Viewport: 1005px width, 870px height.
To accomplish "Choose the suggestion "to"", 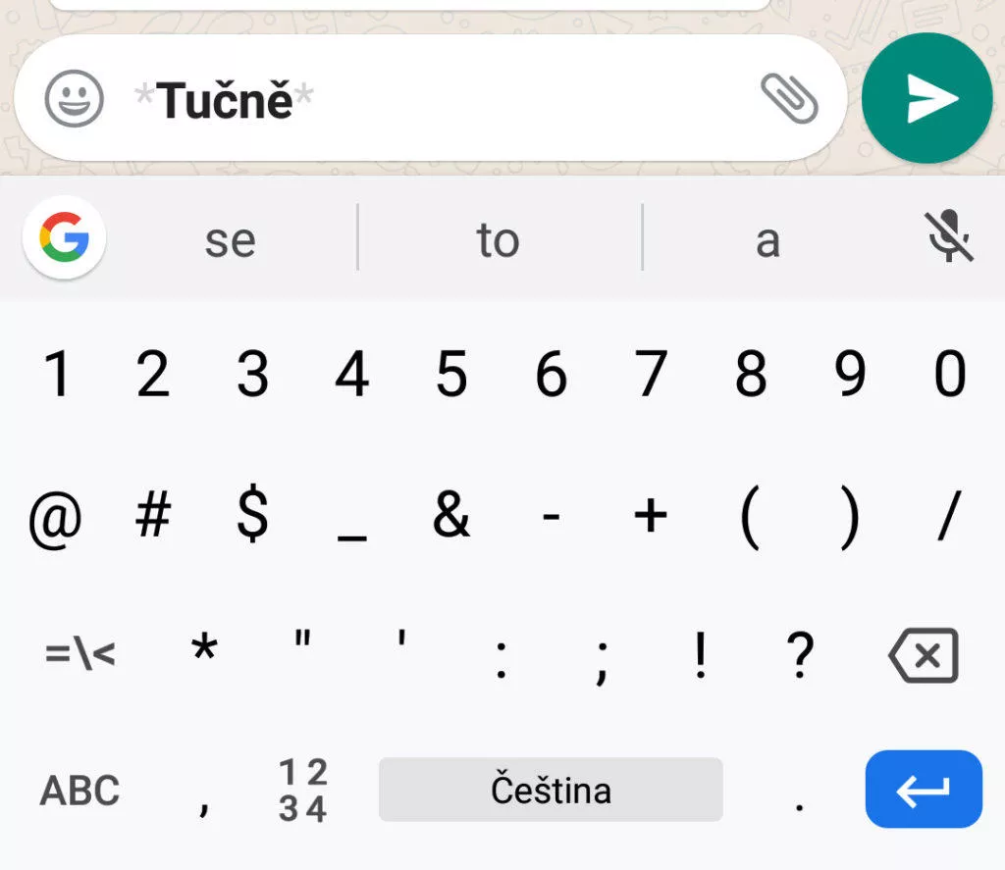I will [x=498, y=240].
